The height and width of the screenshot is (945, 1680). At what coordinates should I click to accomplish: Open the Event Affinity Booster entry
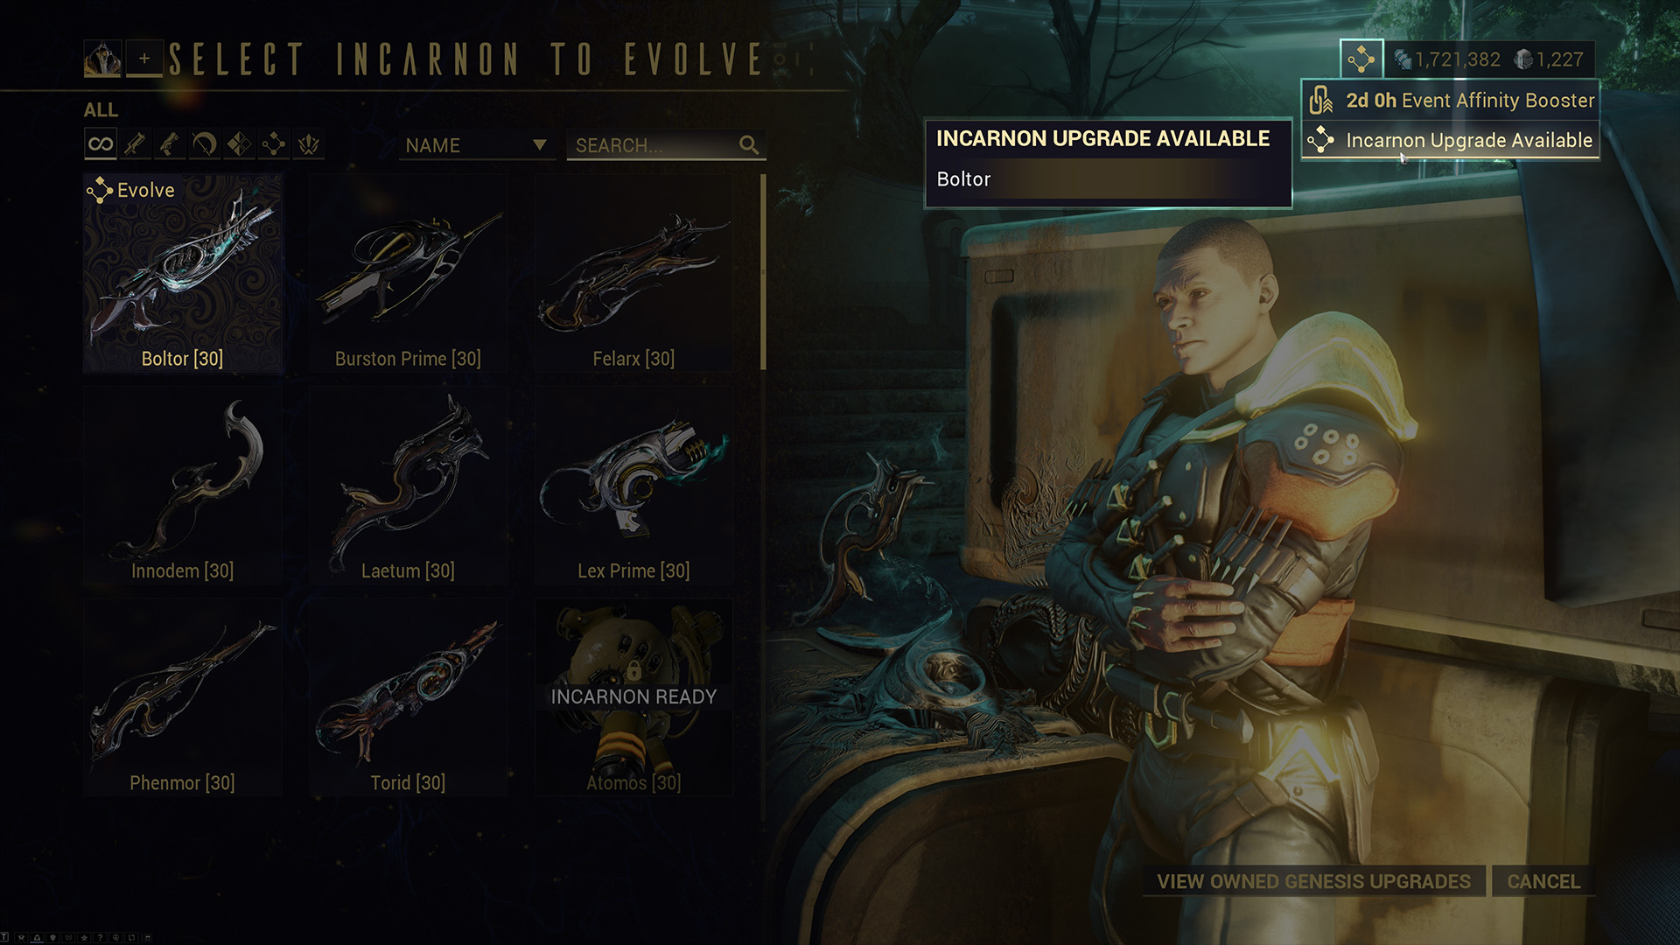point(1451,101)
